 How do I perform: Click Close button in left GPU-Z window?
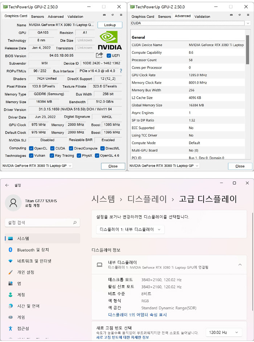(113, 166)
